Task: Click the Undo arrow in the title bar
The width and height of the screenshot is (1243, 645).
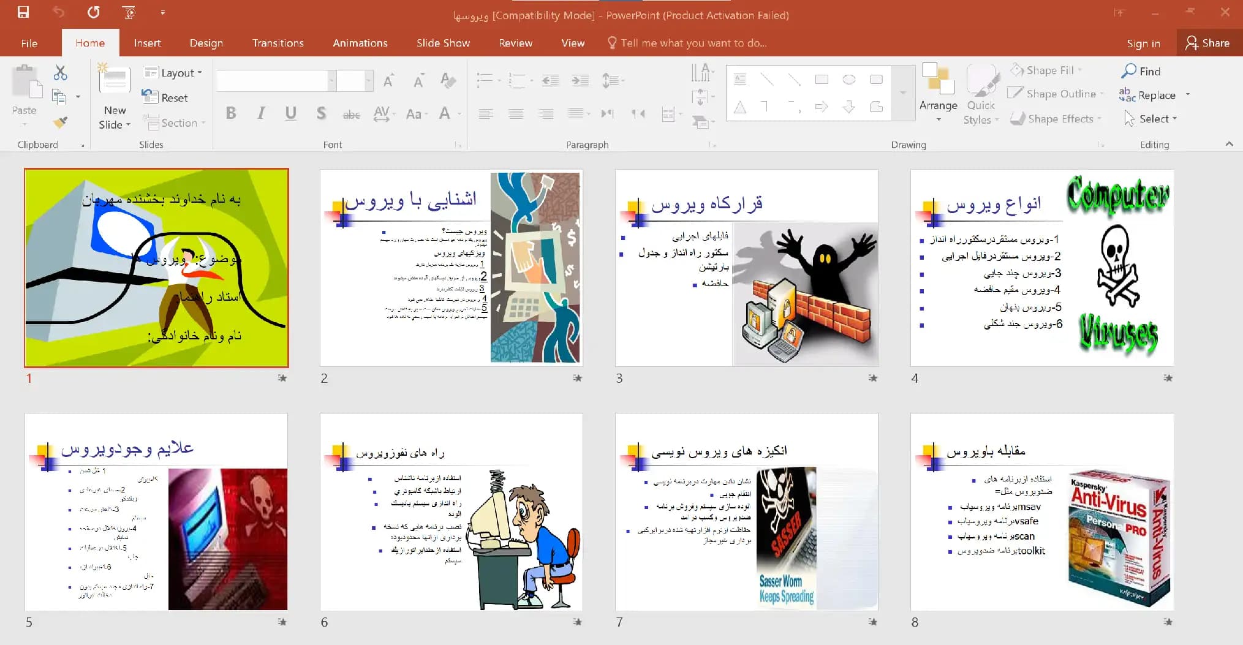Action: pyautogui.click(x=58, y=12)
